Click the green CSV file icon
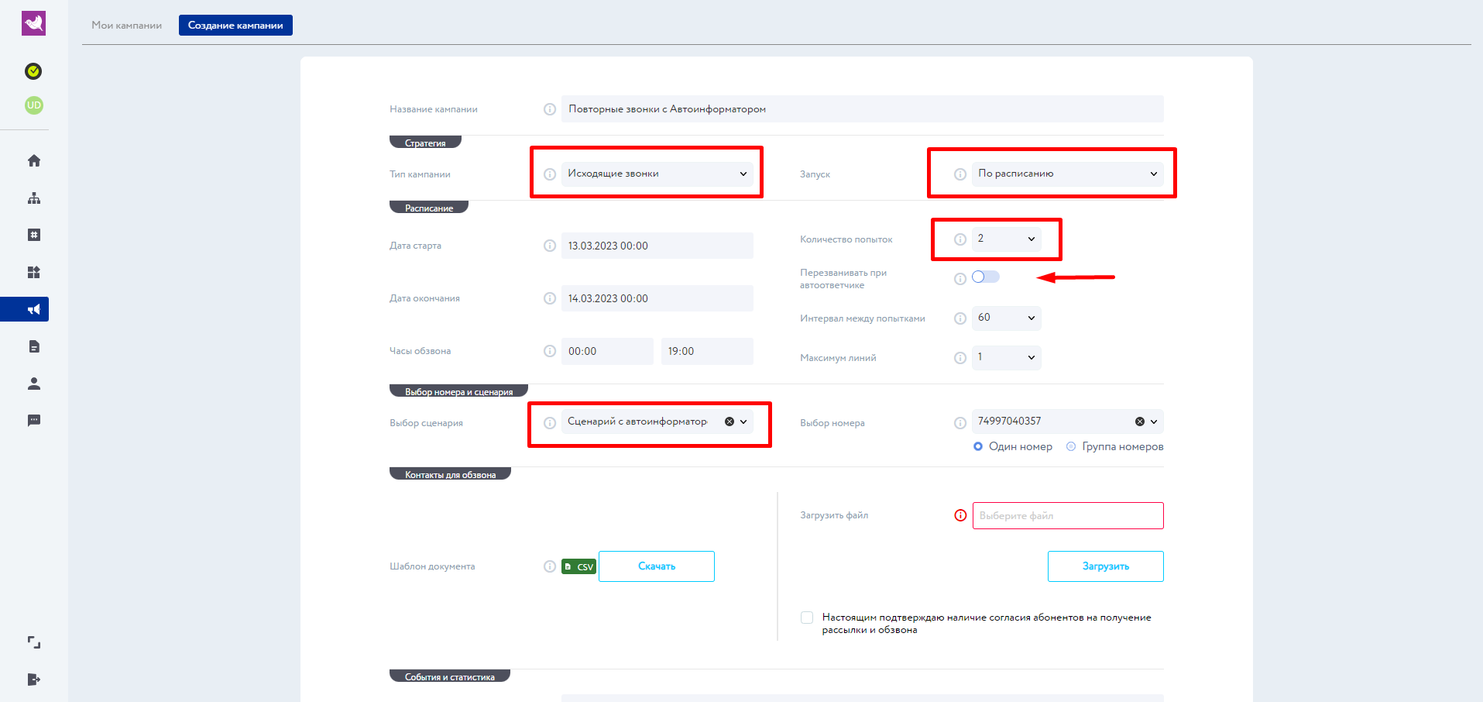Viewport: 1483px width, 702px height. [578, 566]
